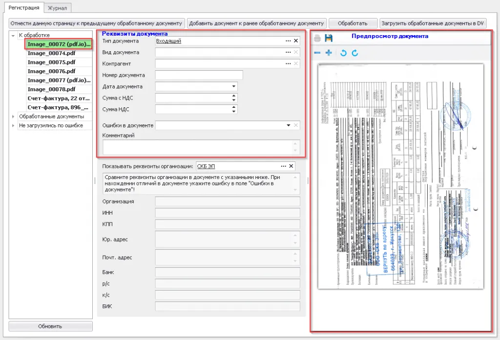The width and height of the screenshot is (500, 340).
Task: Rotate the preview clockwise
Action: 355,53
